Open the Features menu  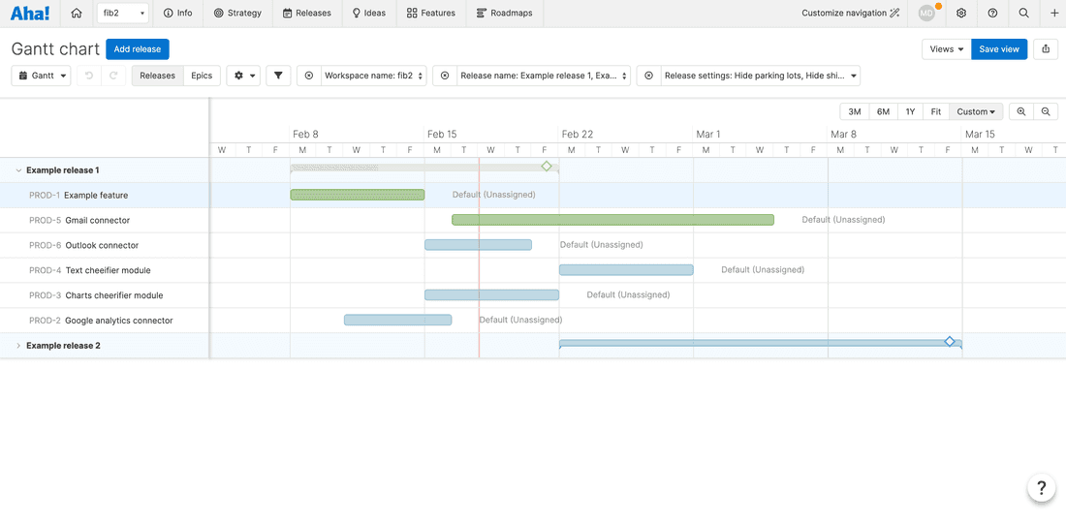[x=431, y=13]
